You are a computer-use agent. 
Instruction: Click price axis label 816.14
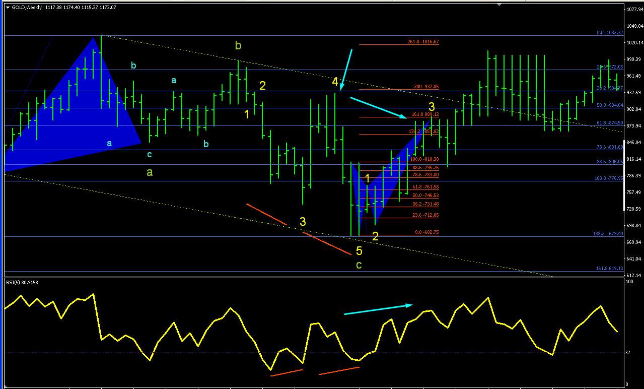[633, 159]
